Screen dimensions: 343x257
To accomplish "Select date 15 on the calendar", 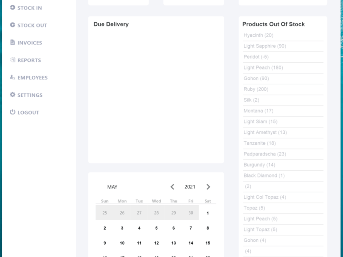I will point(208,243).
